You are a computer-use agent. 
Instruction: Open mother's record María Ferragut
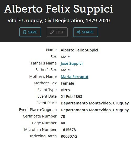point(75,77)
